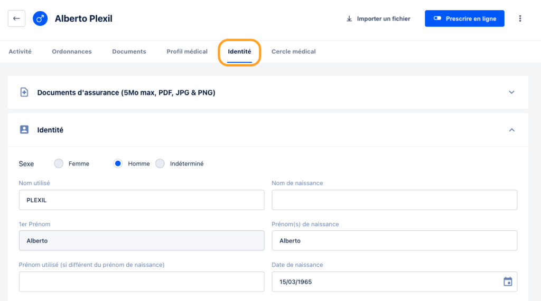Viewport: 541px width, 301px height.
Task: Open the three-dot more options menu
Action: 520,18
